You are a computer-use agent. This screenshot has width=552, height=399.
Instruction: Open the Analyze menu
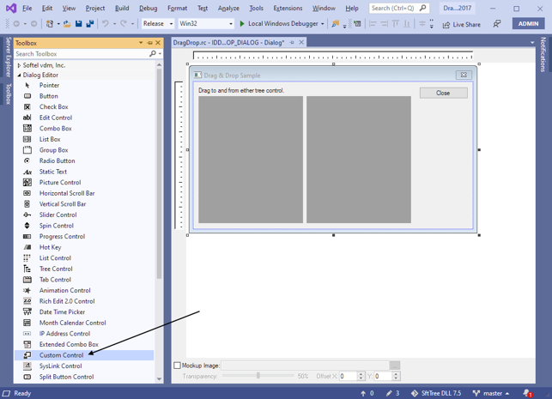pyautogui.click(x=228, y=8)
